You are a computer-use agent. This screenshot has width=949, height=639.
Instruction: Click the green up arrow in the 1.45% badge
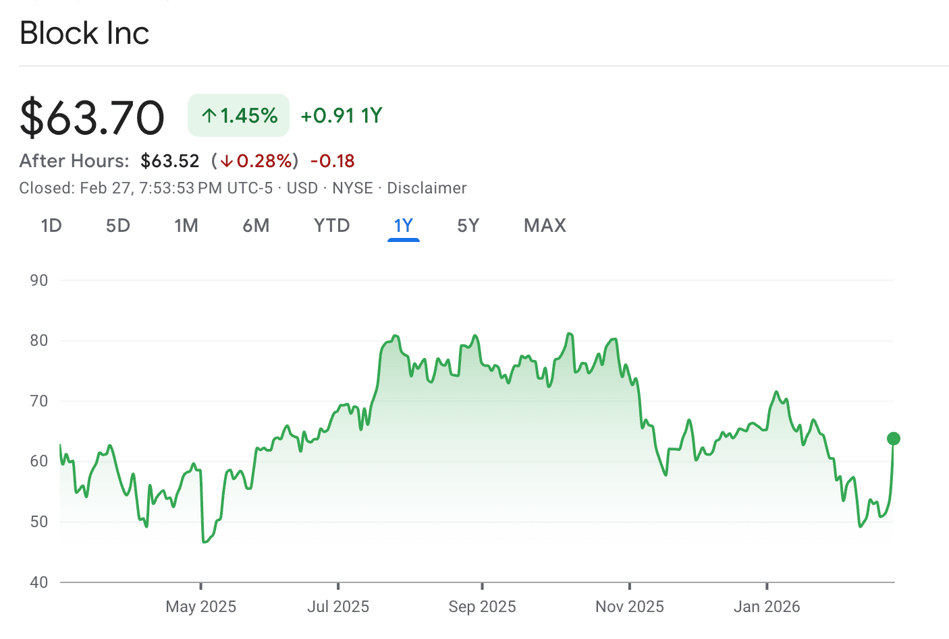pos(209,116)
